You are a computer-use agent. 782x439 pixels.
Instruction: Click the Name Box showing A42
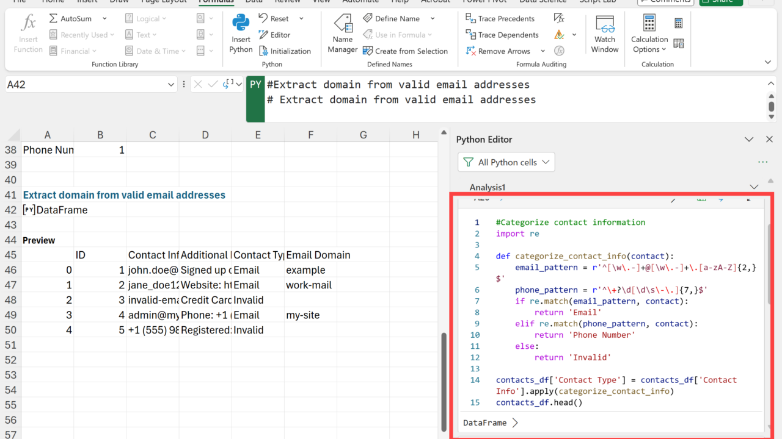tap(86, 85)
